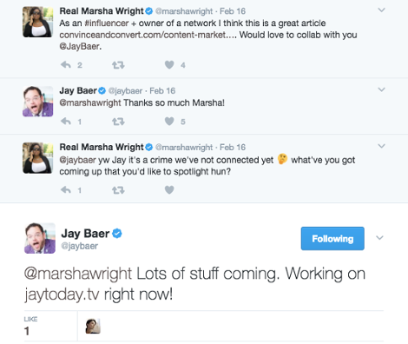The image size is (408, 344).
Task: Open the #influencer hashtag
Action: (x=107, y=23)
